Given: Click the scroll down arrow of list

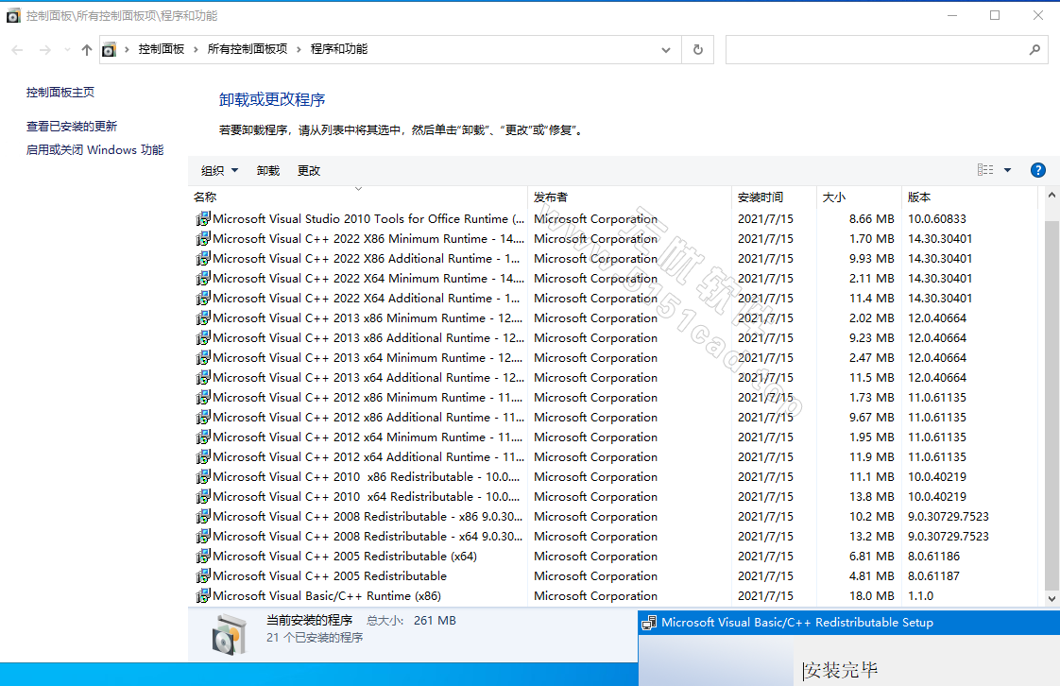Looking at the screenshot, I should 1051,598.
